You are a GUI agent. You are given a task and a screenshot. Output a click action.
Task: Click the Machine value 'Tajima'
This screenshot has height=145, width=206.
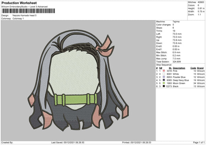click(x=176, y=22)
